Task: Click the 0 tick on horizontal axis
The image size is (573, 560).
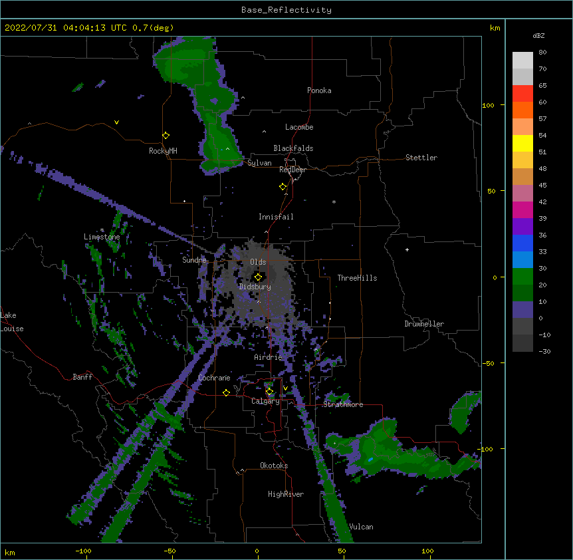Action: [x=257, y=551]
